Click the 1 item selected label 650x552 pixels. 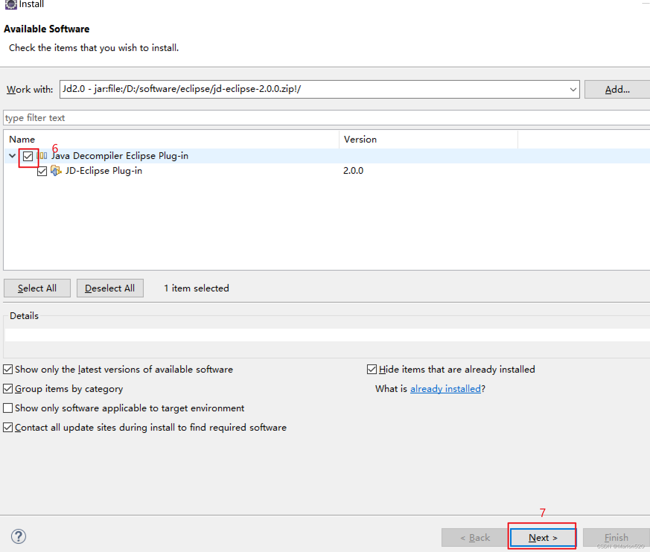pyautogui.click(x=197, y=288)
